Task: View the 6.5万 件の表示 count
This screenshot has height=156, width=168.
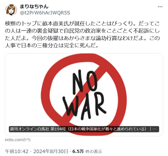Action: [87, 151]
